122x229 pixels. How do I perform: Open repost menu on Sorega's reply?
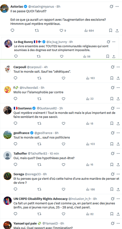(x=39, y=189)
